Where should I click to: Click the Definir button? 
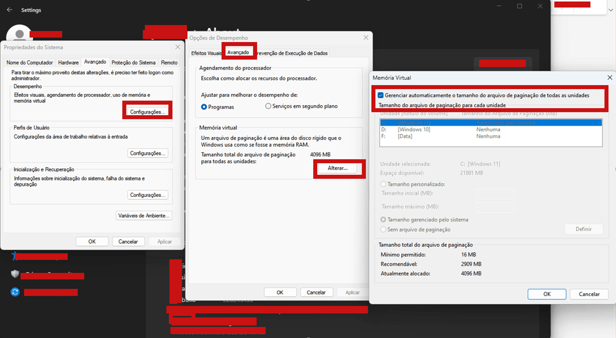coord(583,229)
